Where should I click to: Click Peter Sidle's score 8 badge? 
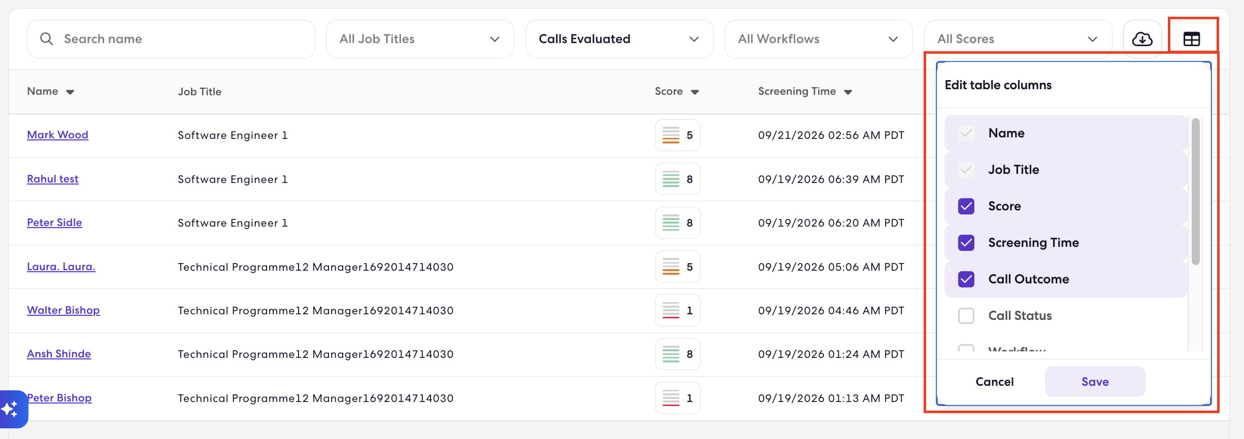point(677,223)
